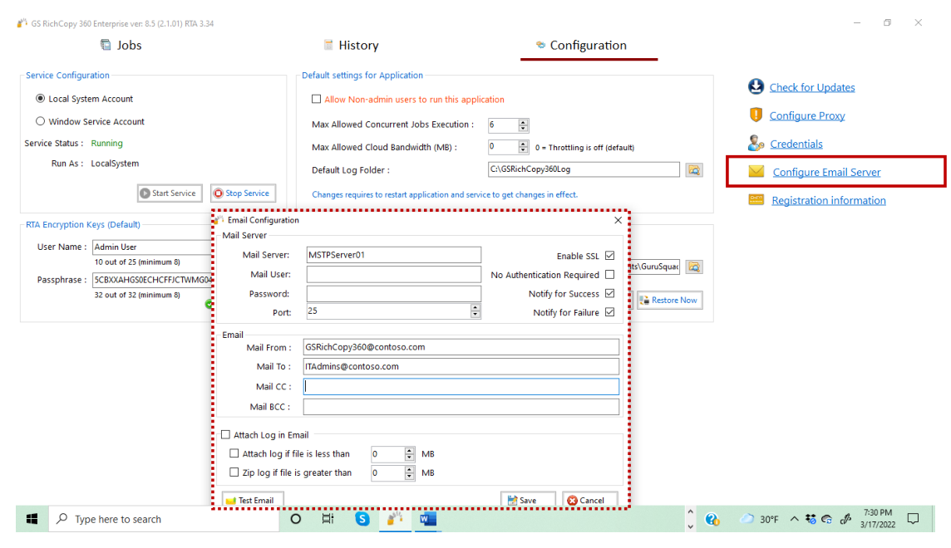The image size is (951, 548).
Task: Check No Authentication Required box
Action: pyautogui.click(x=609, y=274)
